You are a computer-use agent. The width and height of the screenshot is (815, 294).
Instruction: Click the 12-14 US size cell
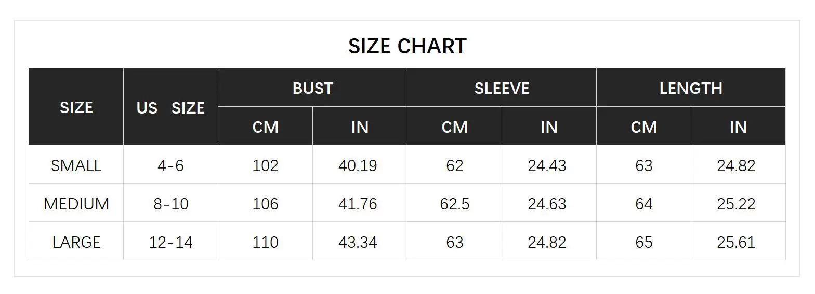170,242
